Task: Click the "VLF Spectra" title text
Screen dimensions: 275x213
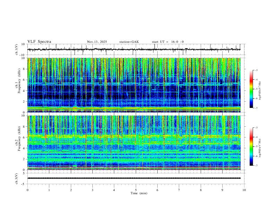Action: coord(39,42)
